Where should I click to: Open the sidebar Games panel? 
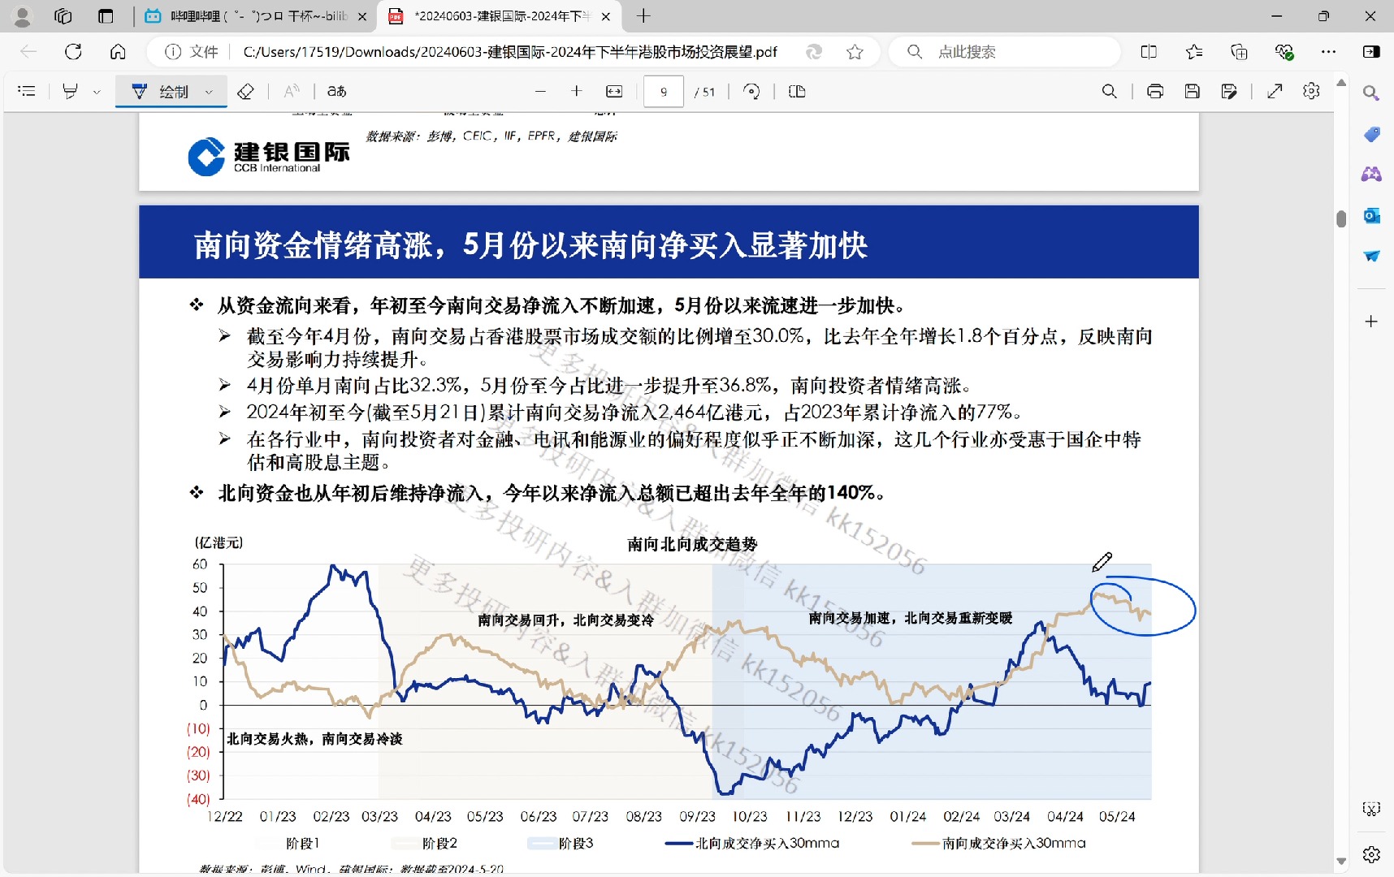point(1371,174)
